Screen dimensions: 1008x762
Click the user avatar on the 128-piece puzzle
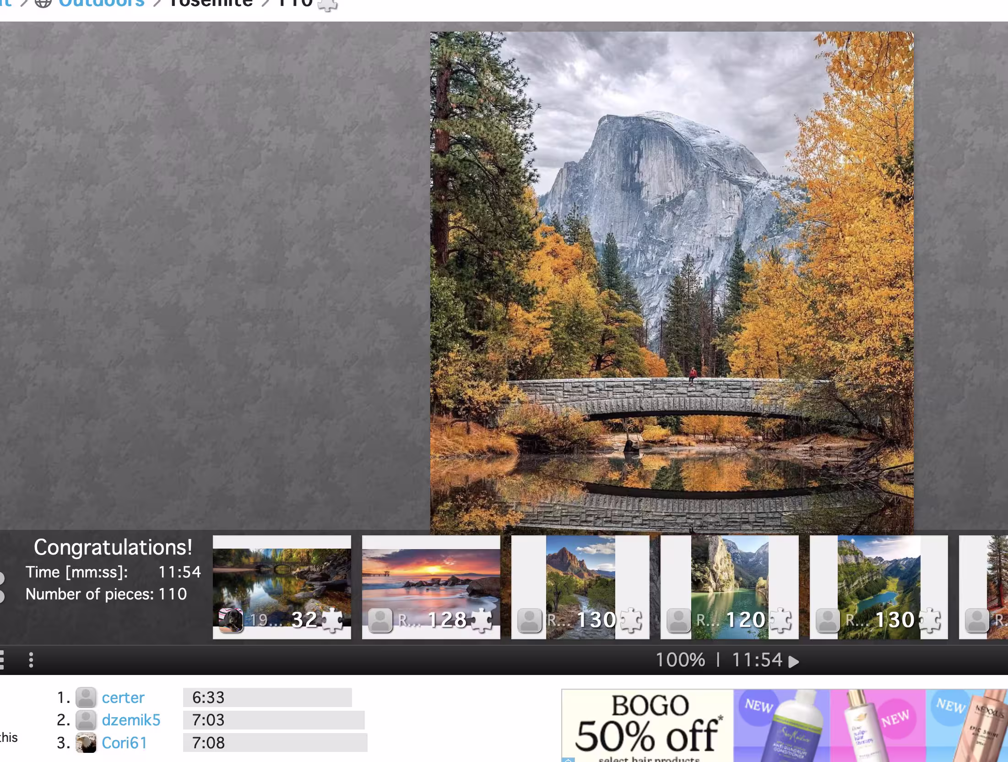[380, 620]
